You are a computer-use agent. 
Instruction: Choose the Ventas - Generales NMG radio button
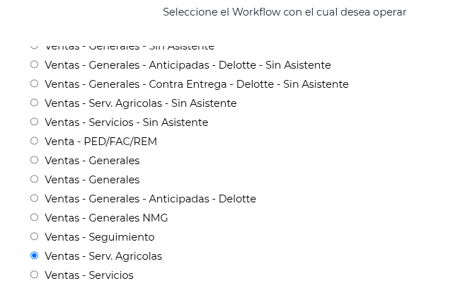tap(34, 217)
